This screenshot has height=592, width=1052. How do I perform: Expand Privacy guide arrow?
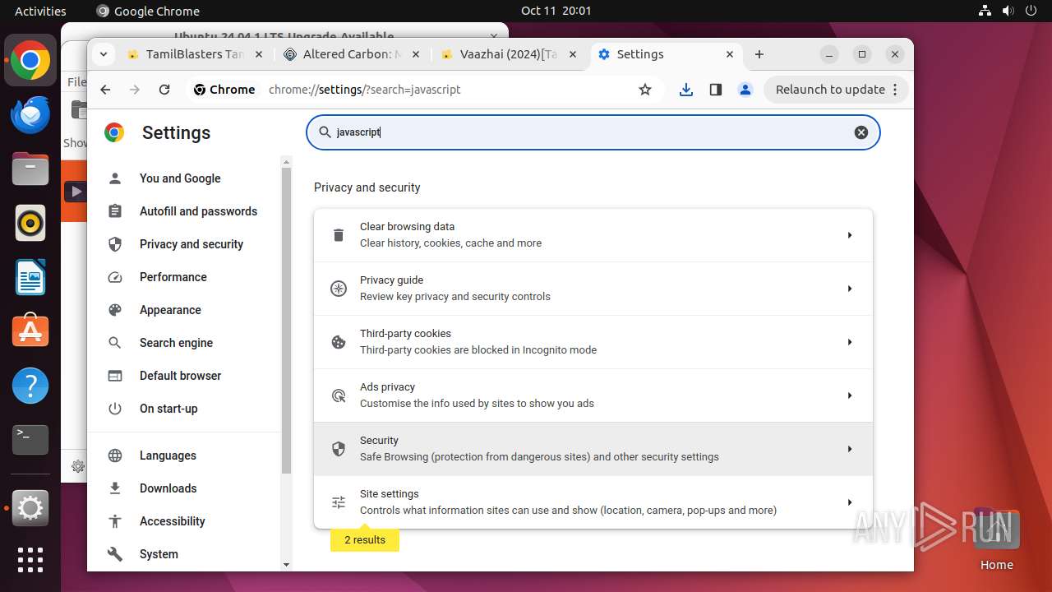(850, 289)
